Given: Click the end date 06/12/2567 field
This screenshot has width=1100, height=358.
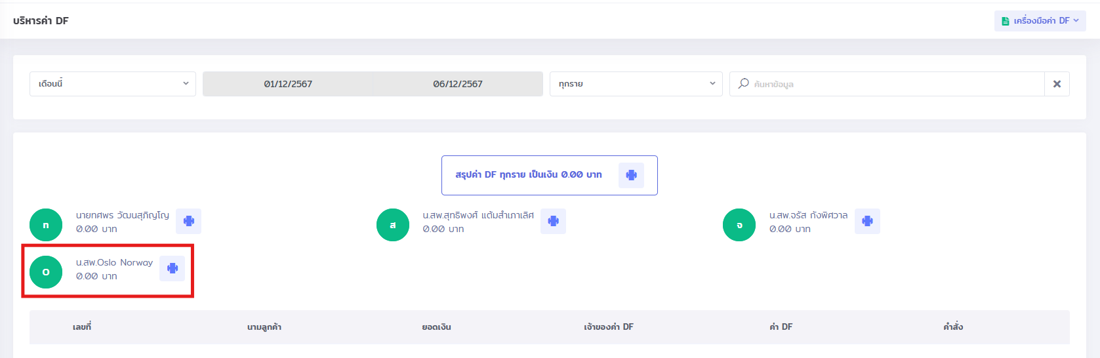Looking at the screenshot, I should tap(458, 84).
